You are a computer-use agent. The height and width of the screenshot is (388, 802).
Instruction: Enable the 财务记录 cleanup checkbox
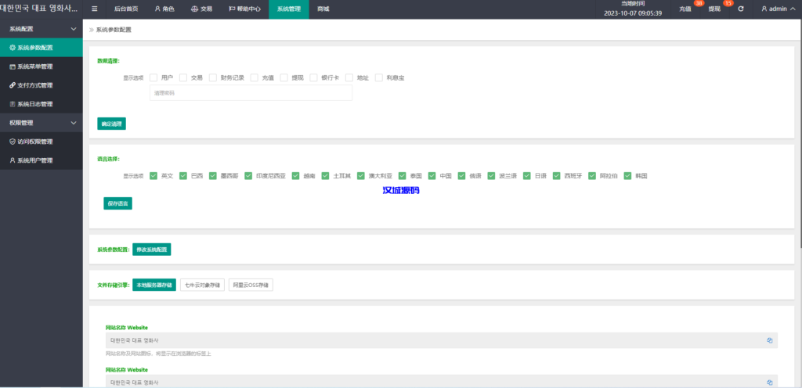point(213,77)
